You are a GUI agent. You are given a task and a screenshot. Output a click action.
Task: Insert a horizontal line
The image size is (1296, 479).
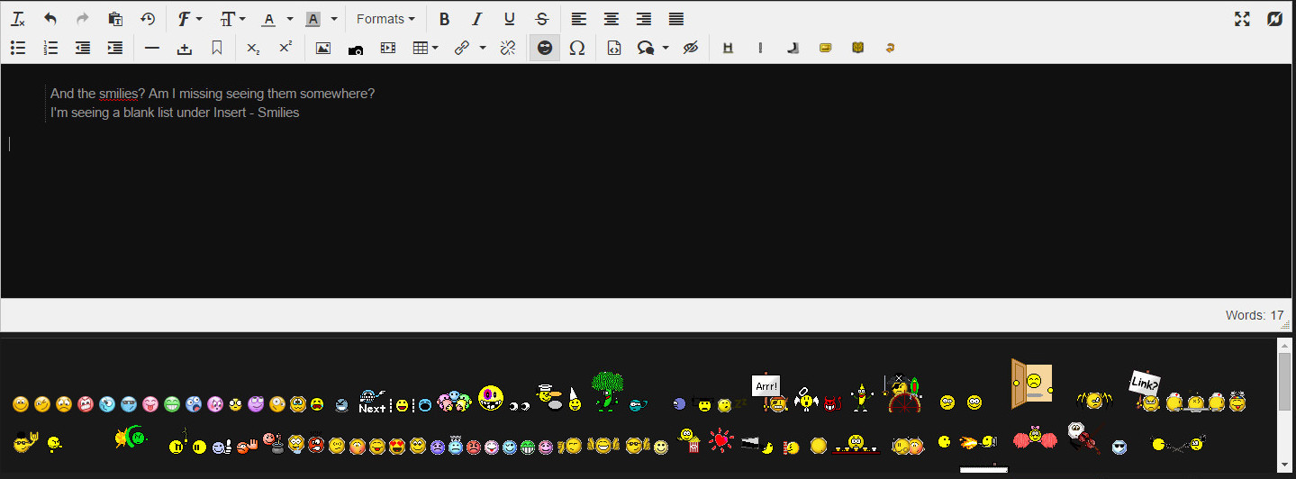[x=152, y=49]
